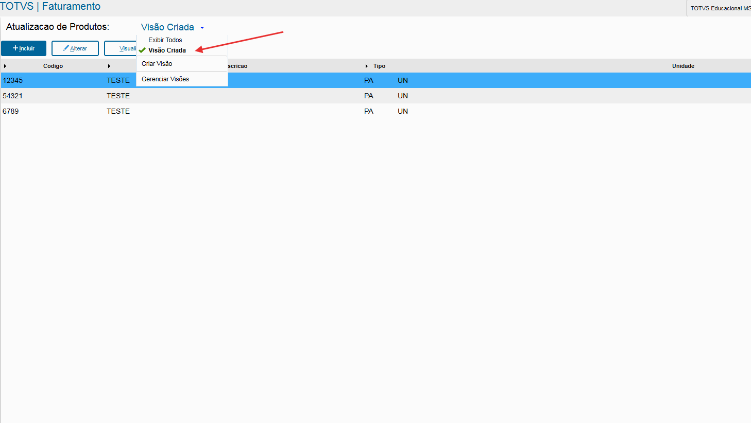Click the green checkmark beside Visão Criada

(x=142, y=50)
